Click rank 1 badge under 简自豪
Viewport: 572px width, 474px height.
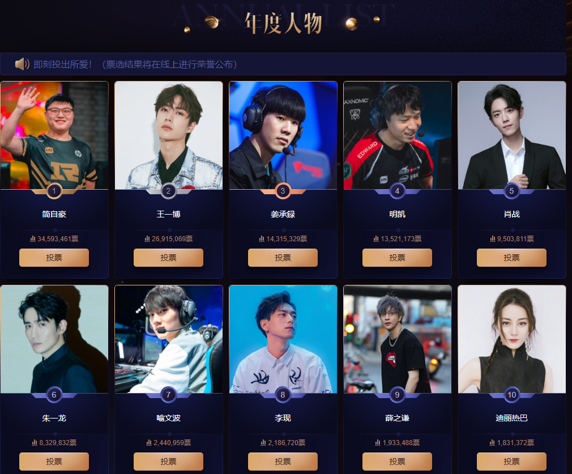point(54,191)
